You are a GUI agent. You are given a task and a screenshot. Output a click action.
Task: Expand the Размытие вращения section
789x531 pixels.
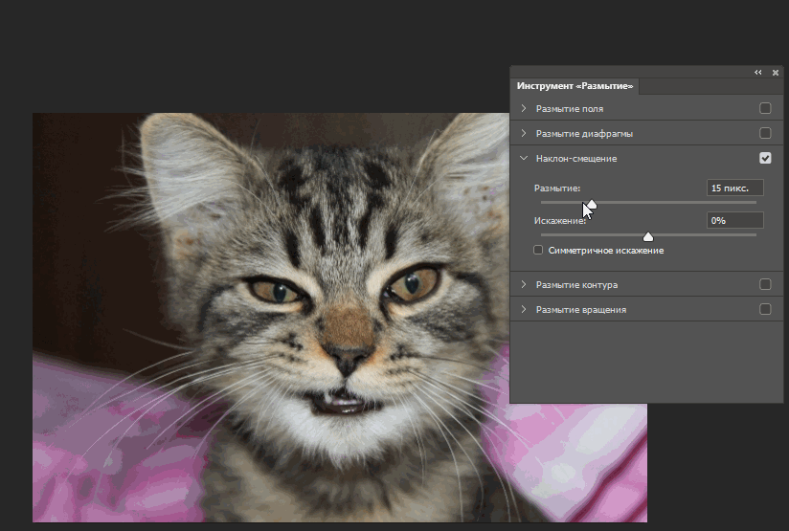[x=524, y=309]
